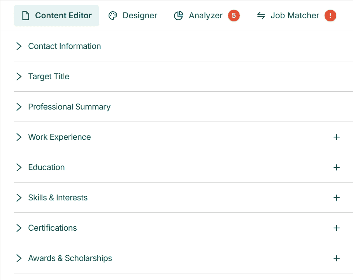The height and width of the screenshot is (280, 353).
Task: Expand the Target Title section
Action: point(19,77)
